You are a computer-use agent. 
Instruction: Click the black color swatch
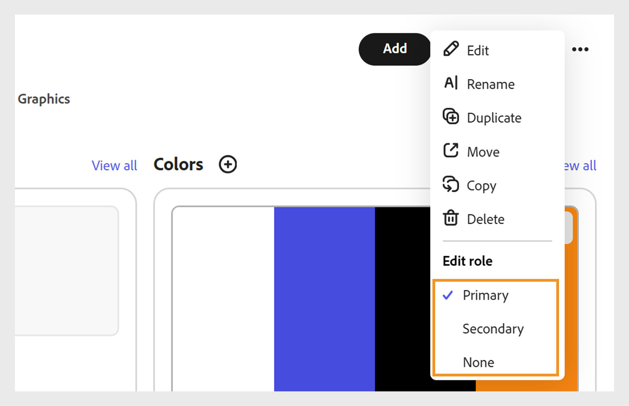(x=402, y=299)
